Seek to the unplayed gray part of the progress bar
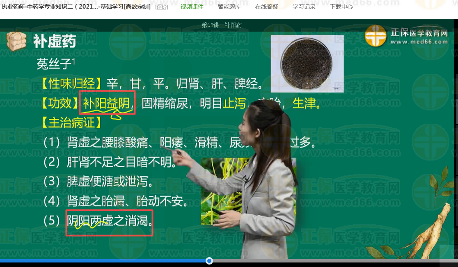 coord(328,261)
